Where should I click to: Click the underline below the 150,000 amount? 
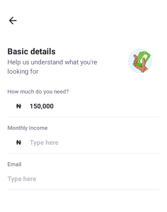pyautogui.click(x=83, y=117)
